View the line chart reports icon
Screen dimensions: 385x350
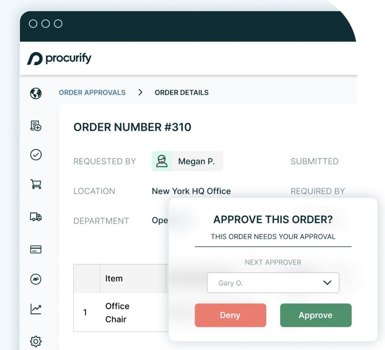[x=36, y=309]
